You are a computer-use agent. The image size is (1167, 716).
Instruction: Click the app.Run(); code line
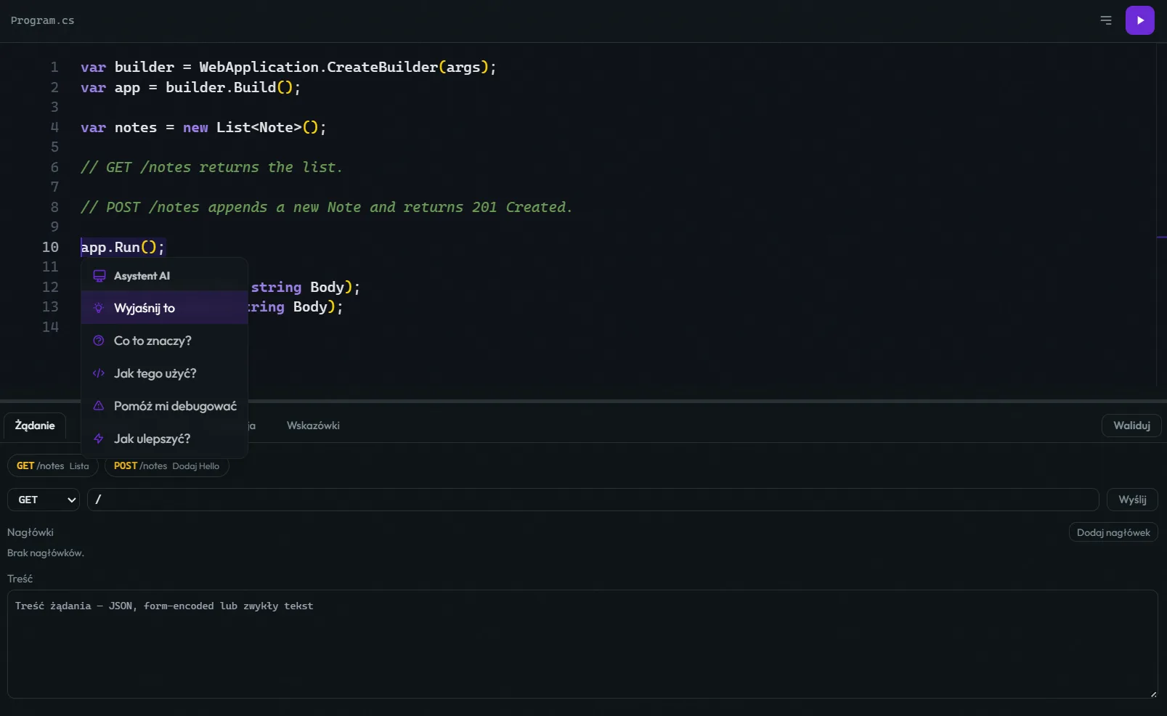(x=123, y=248)
